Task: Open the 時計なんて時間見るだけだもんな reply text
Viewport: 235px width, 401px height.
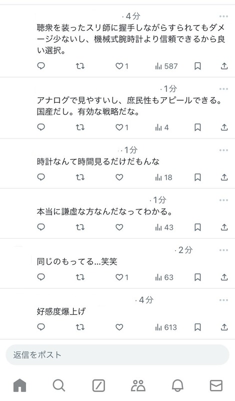Action: (x=98, y=161)
